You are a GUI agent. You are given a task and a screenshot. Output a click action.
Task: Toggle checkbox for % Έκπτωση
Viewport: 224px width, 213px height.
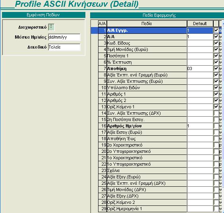[216, 62]
